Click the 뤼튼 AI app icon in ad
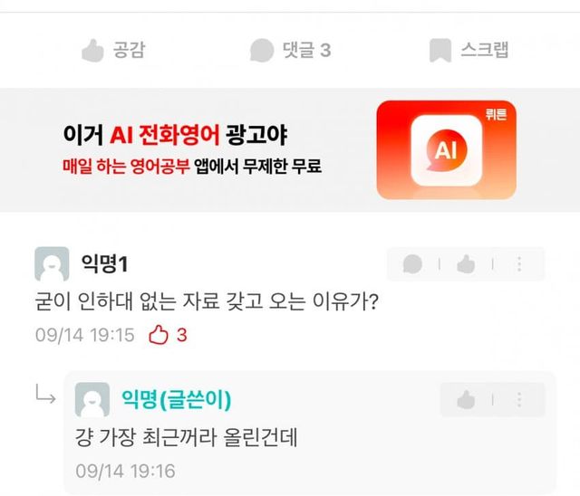Viewport: 580px width, 496px height. coord(447,150)
